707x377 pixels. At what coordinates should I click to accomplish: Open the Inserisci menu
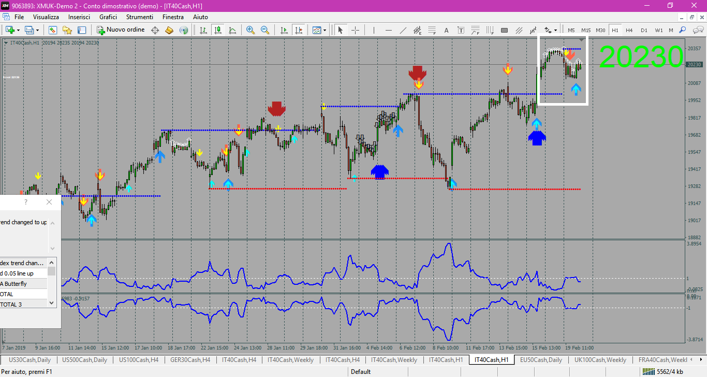(x=79, y=17)
